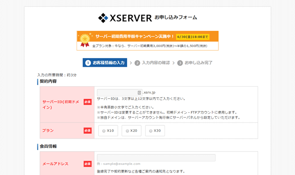
Task: Click the 例：sample@example.com hint text
Action: pos(119,164)
